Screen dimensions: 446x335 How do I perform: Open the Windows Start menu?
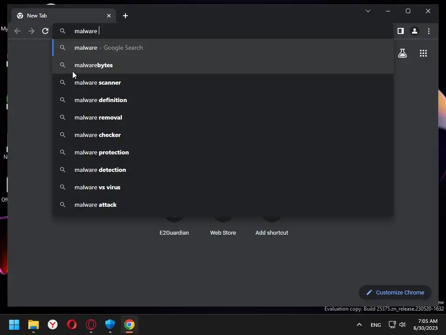pos(14,325)
